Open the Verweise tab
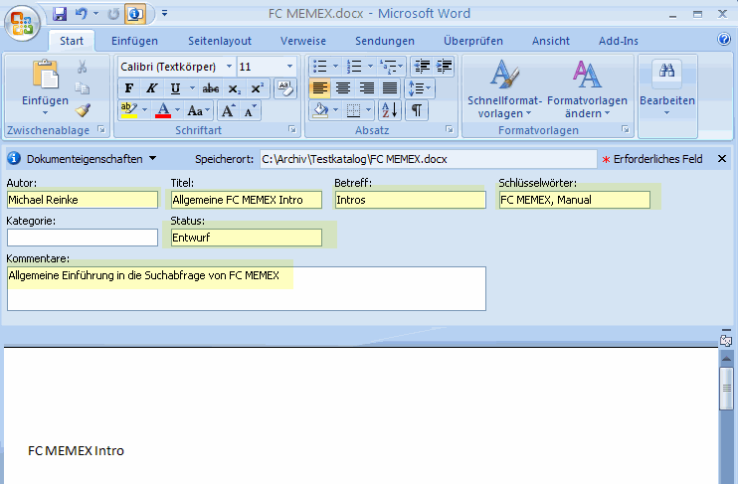Viewport: 738px width, 484px height. pyautogui.click(x=303, y=41)
